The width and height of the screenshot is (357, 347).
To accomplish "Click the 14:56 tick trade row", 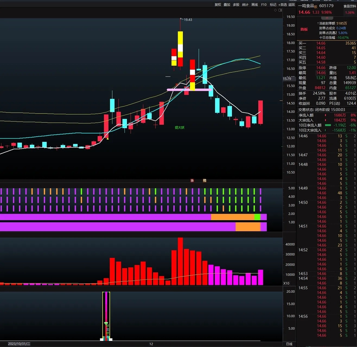I will (x=327, y=316).
